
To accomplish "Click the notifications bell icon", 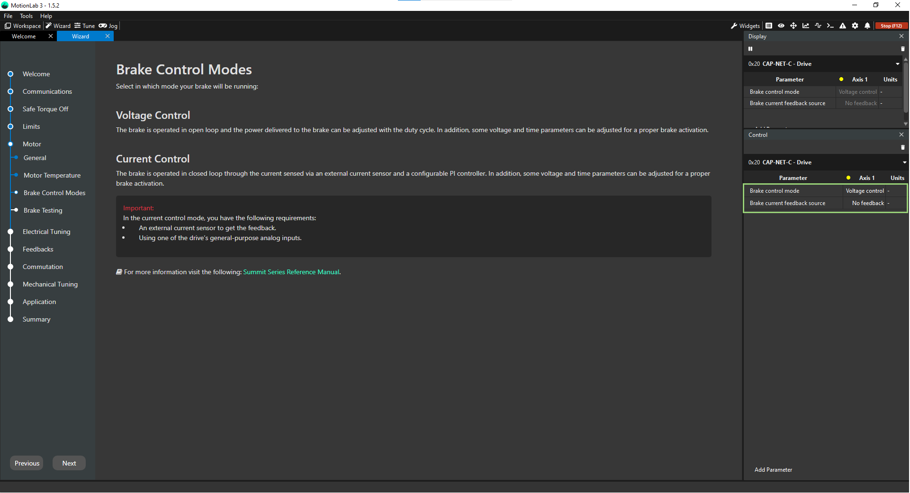I will point(867,26).
